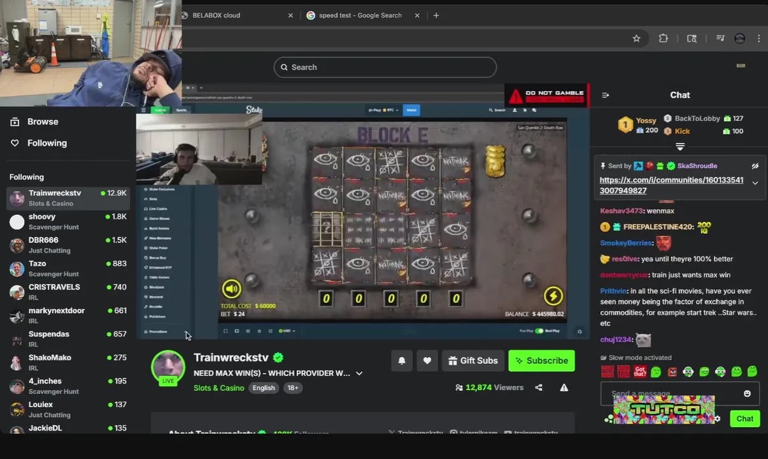This screenshot has width=768, height=459.
Task: Open chat settings gear icon
Action: tap(717, 419)
